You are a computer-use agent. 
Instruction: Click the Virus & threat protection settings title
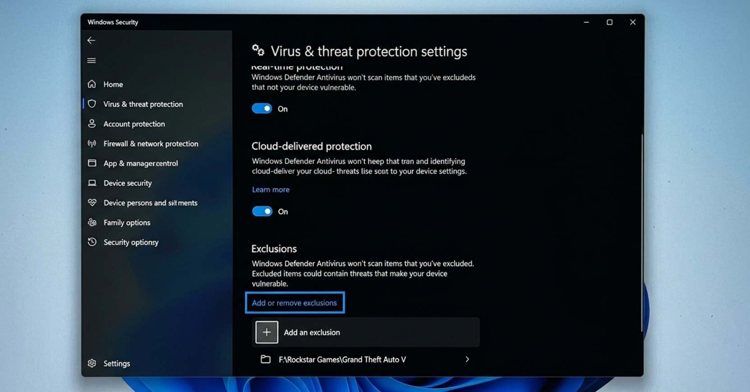click(369, 51)
